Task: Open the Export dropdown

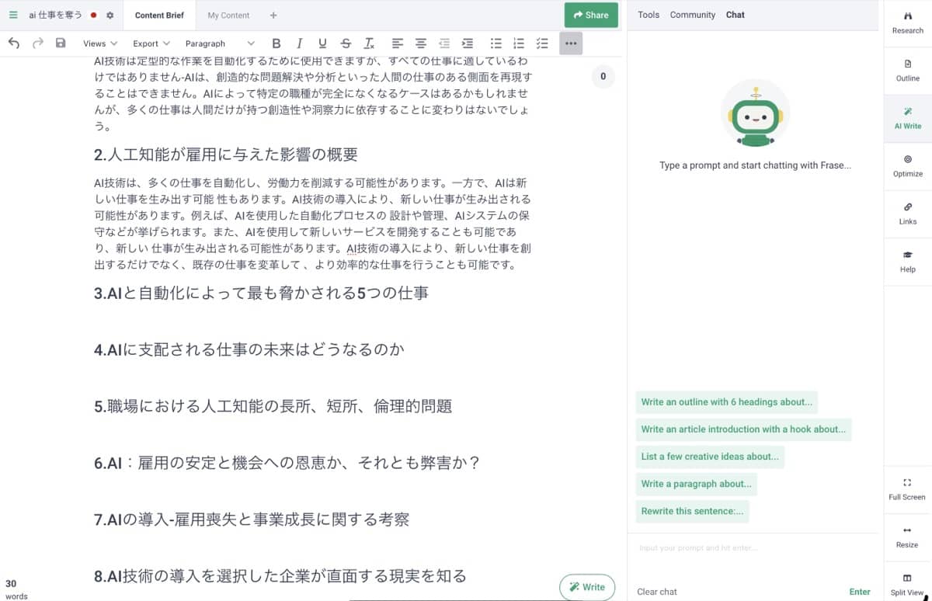Action: [x=151, y=43]
